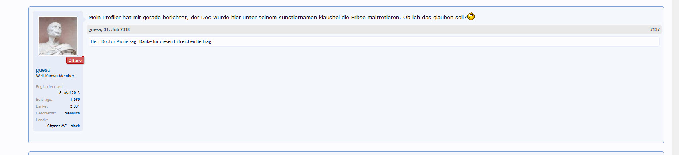The height and width of the screenshot is (155, 679).
Task: Click the Geschlecht value männlich
Action: click(x=72, y=113)
